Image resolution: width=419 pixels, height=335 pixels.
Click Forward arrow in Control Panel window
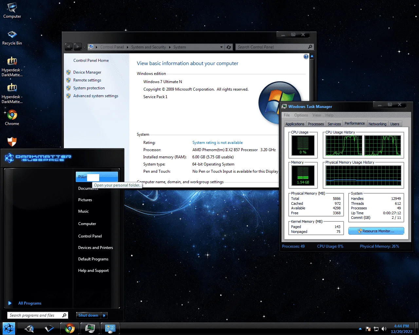(x=78, y=47)
